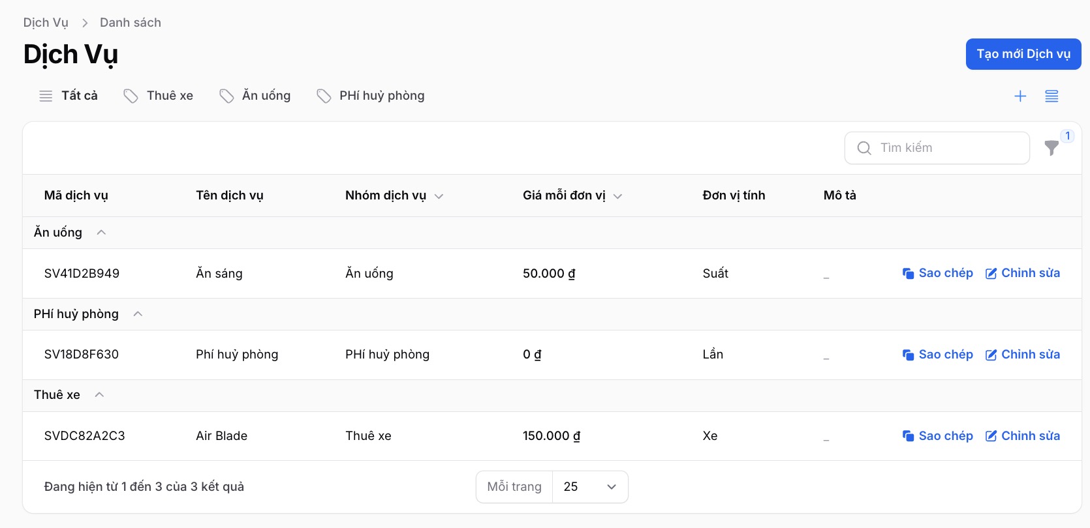Go to Dịch Vụ breadcrumb link

[46, 23]
